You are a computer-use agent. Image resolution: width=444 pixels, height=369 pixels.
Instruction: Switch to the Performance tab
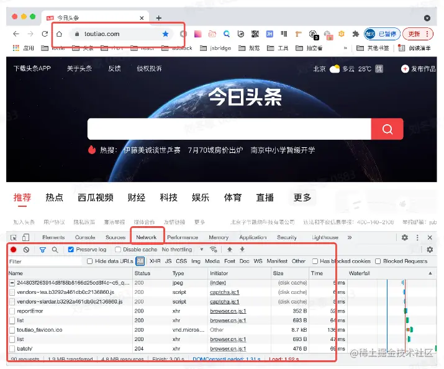(x=183, y=237)
